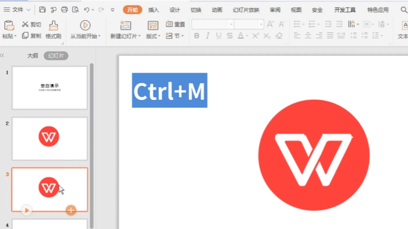Click the 重置 (Reset) button
Screen dimensions: 408x229
[x=175, y=24]
